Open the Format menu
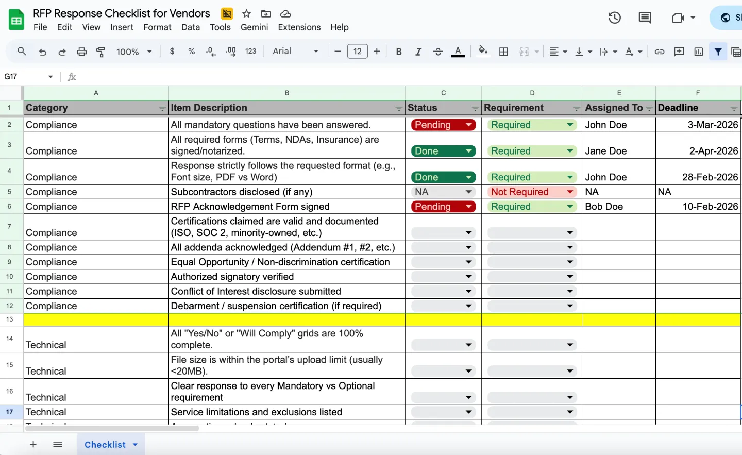Viewport: 742px width, 455px height. [x=157, y=27]
